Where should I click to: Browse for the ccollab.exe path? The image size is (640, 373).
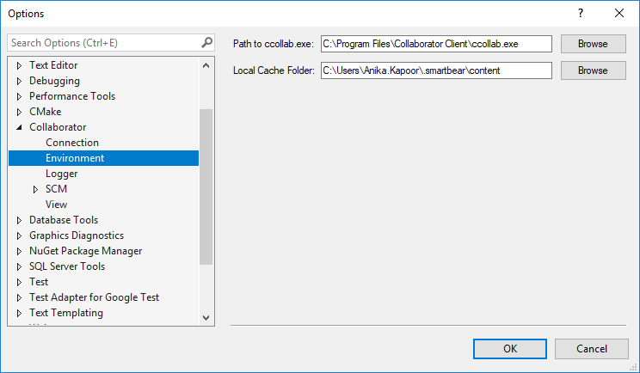(x=592, y=44)
